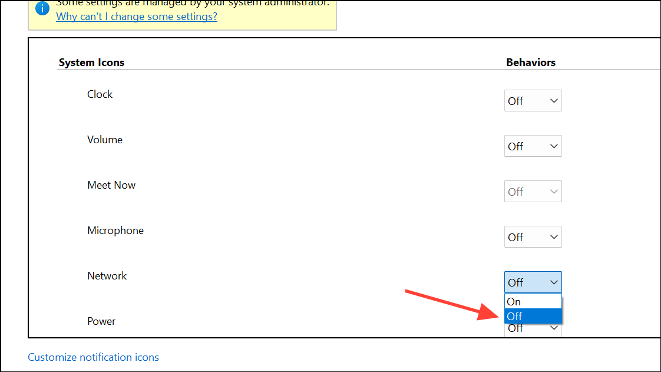Open the Power behavior dropdown

click(x=533, y=328)
